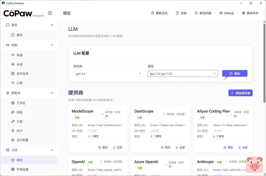Click the DashScope provider title

144,111
